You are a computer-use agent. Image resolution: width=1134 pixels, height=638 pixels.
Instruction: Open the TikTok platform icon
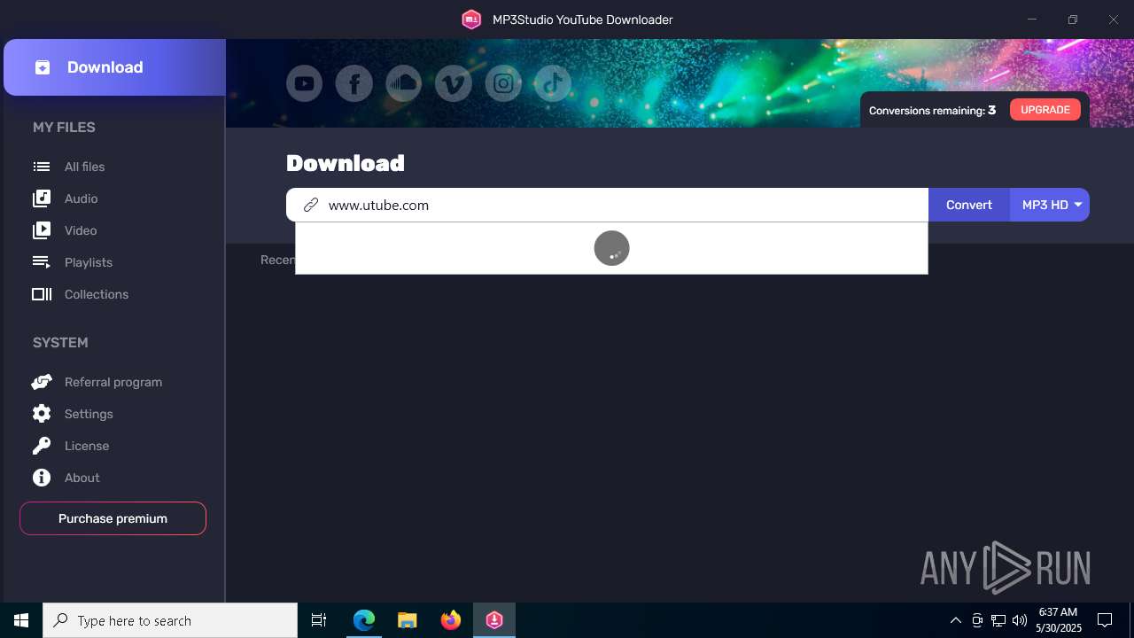click(x=553, y=84)
